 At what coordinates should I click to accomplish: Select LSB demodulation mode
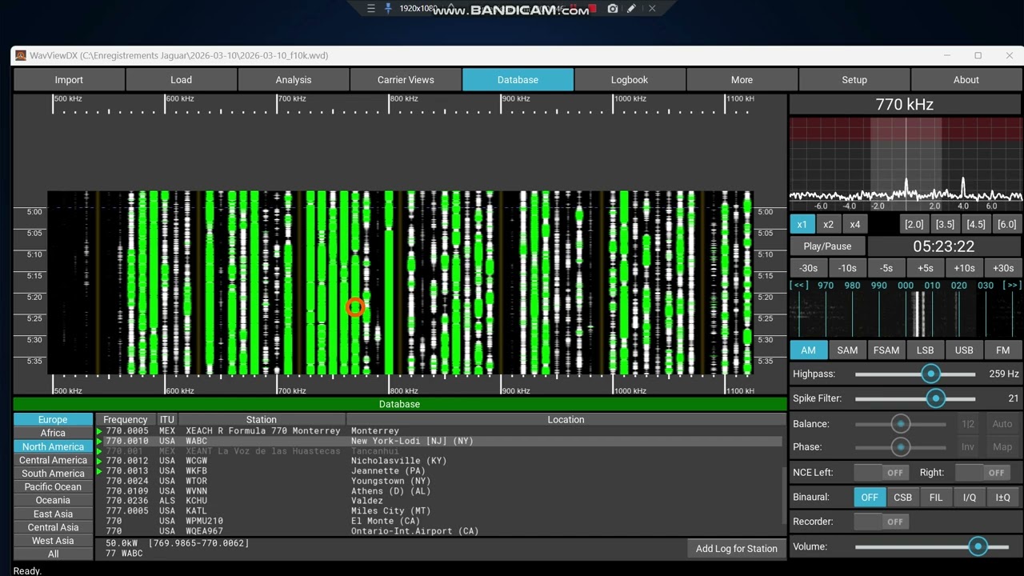[x=926, y=350]
